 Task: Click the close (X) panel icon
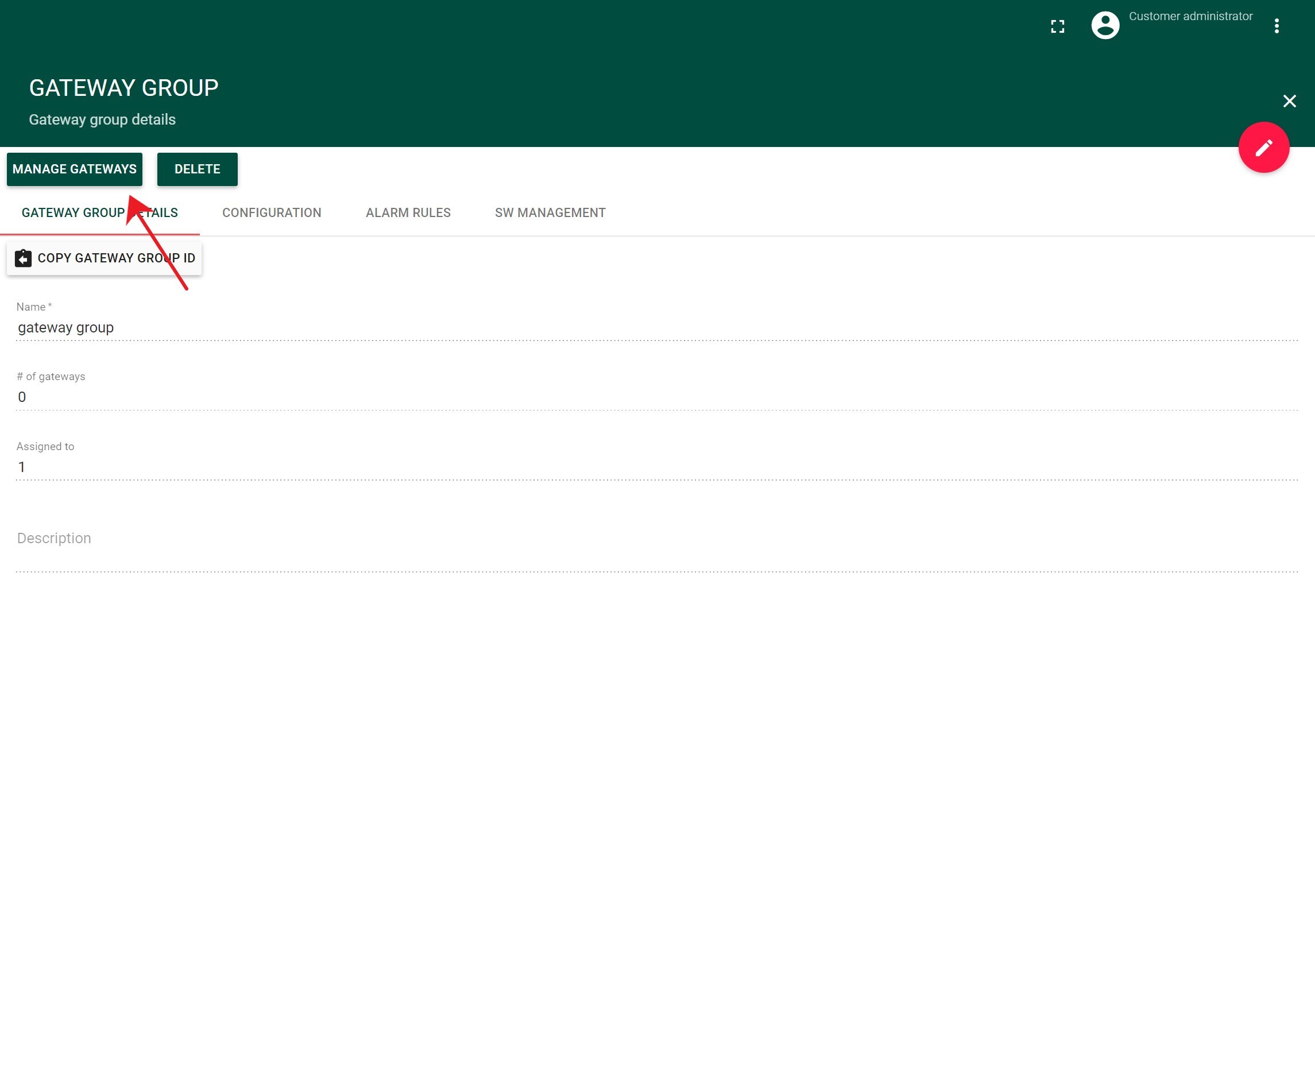[1289, 100]
